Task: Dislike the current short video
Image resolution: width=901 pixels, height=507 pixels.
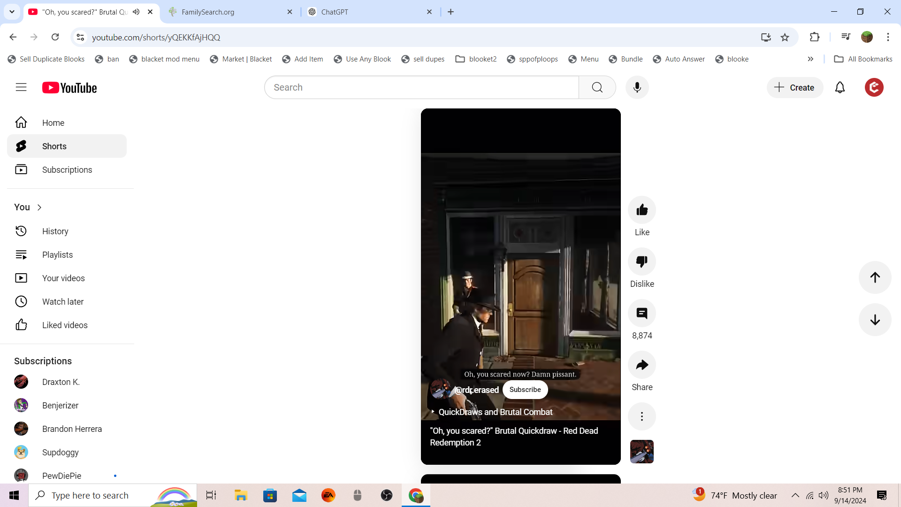Action: click(641, 261)
